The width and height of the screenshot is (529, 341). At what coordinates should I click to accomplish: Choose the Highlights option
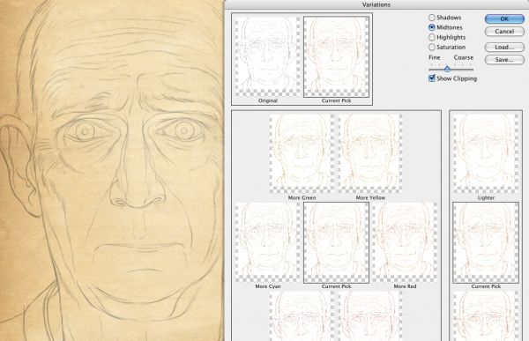(x=431, y=37)
